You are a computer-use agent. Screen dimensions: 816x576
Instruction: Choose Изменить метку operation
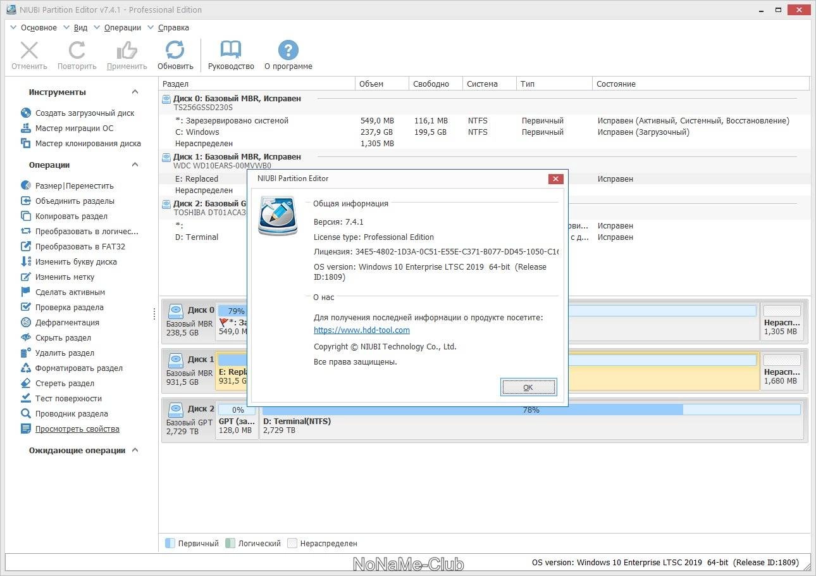[x=65, y=277]
